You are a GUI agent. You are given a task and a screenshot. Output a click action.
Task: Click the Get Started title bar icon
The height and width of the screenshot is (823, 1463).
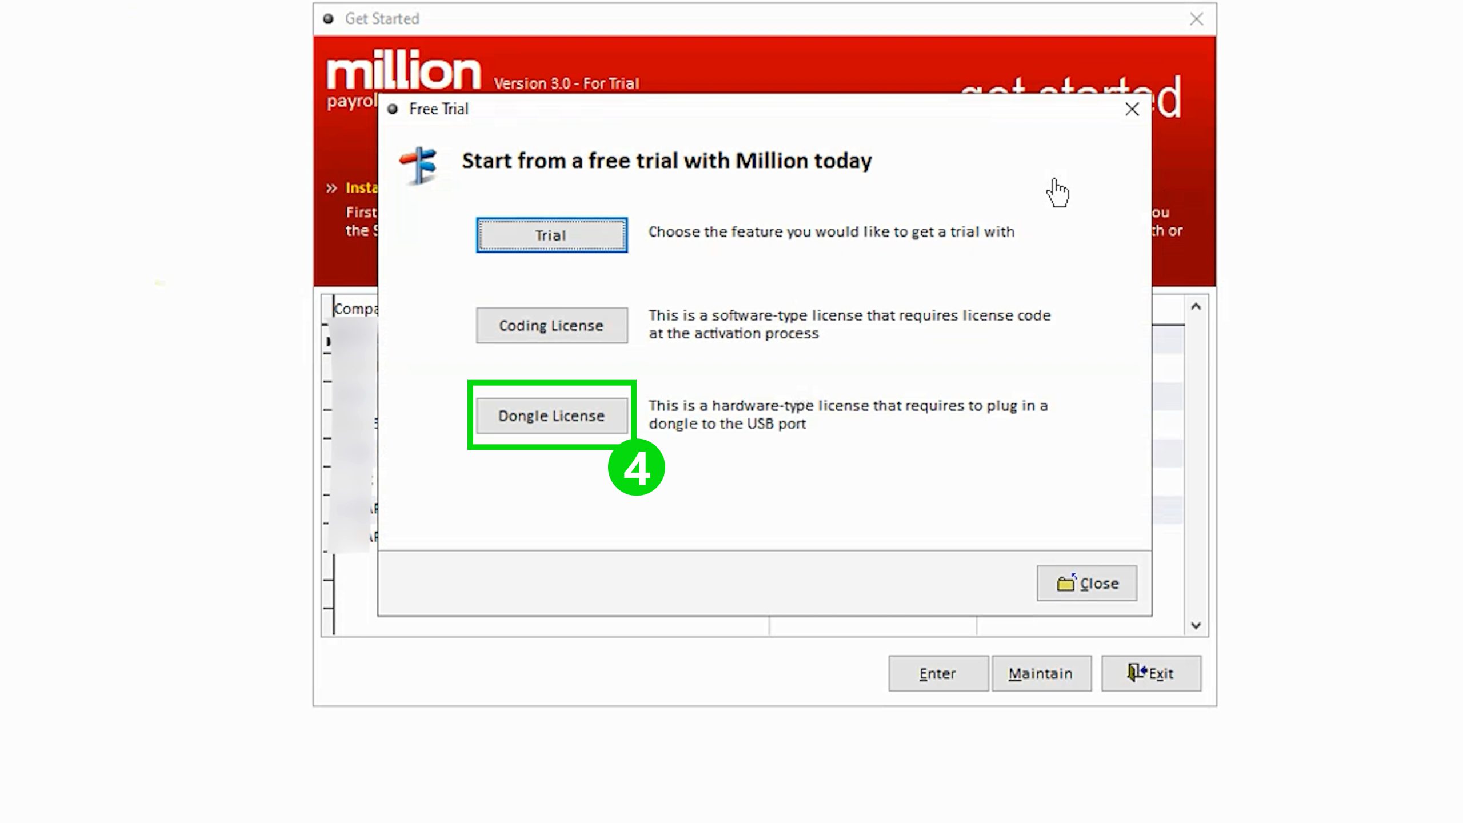(328, 19)
